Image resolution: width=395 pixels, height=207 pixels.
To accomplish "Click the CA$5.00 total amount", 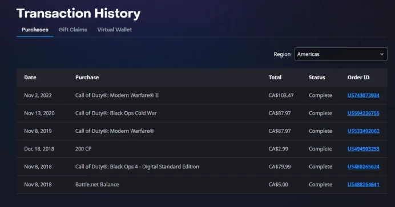I will pos(278,185).
